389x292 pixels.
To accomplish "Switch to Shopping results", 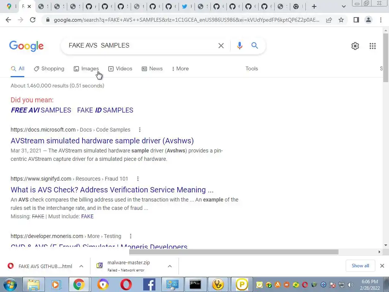I will tap(49, 69).
